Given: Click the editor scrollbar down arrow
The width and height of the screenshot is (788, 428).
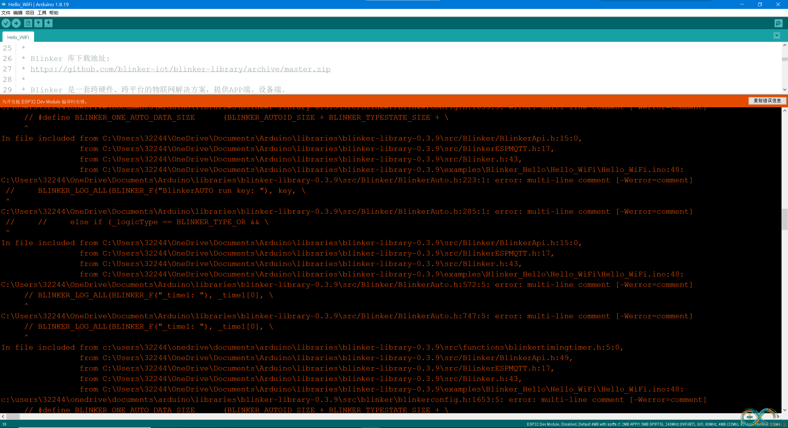Looking at the screenshot, I should 785,90.
